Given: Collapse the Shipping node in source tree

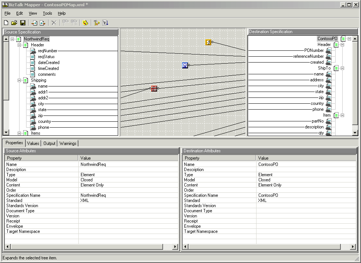Looking at the screenshot, I should [20, 80].
